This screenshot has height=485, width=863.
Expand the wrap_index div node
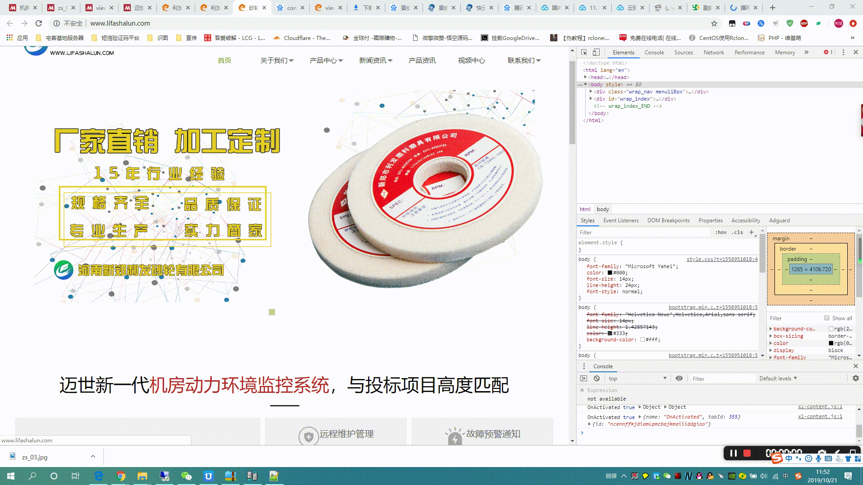(x=591, y=99)
